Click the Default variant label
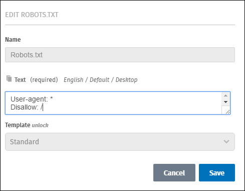This screenshot has height=191, width=245. tap(99, 80)
